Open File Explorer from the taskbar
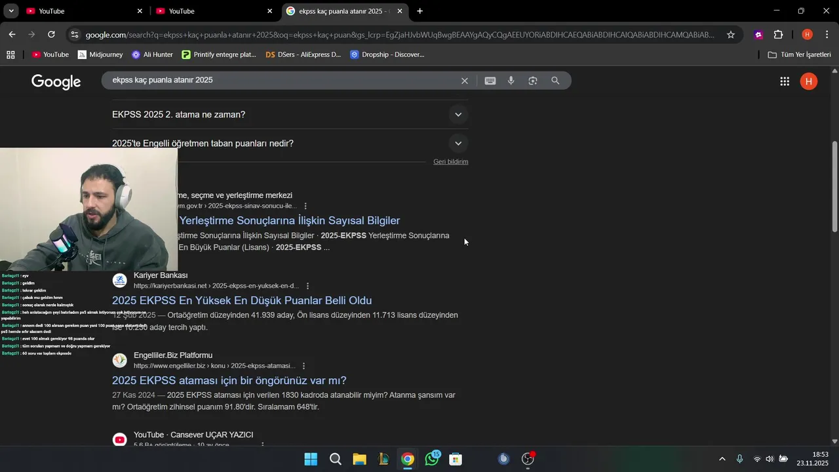839x472 pixels. 359,459
